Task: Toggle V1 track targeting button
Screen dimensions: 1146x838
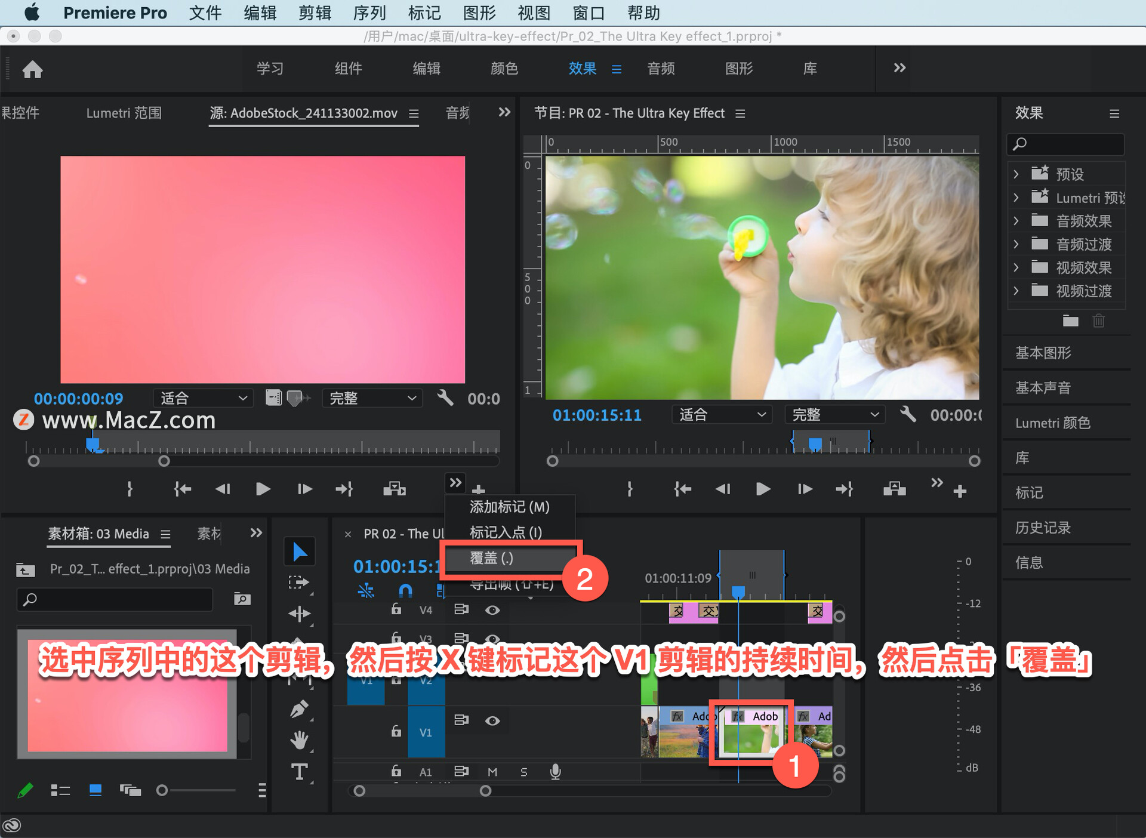Action: coord(426,732)
